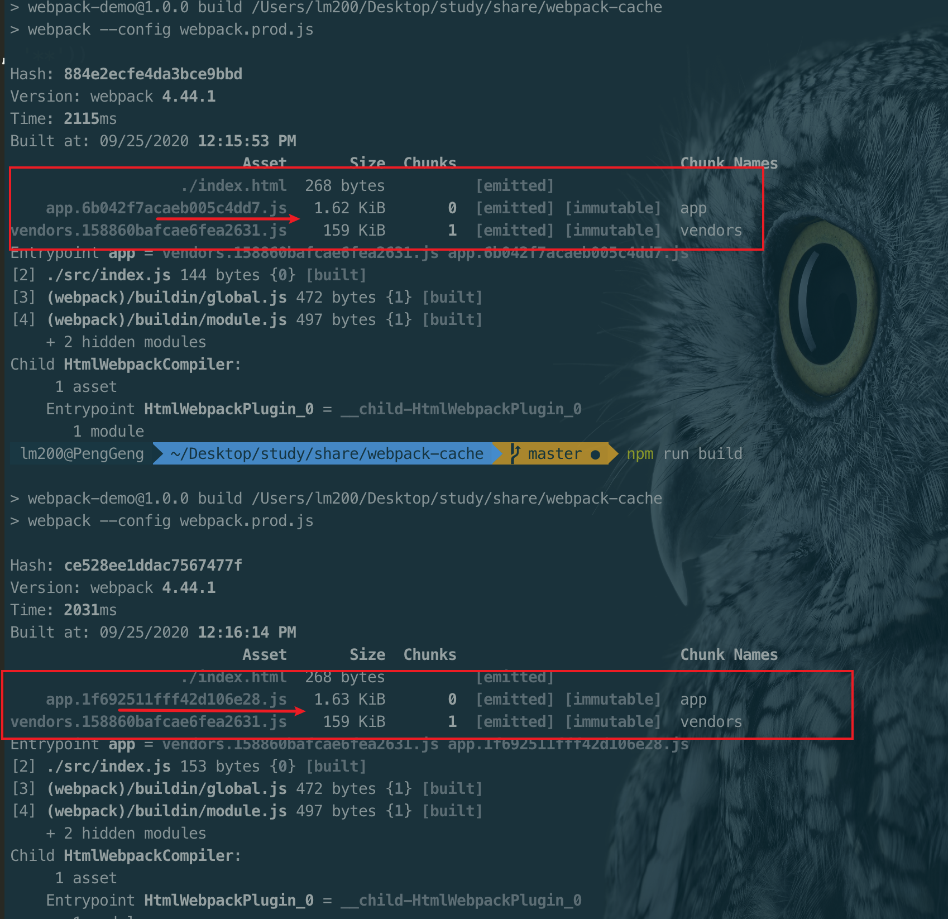
Task: Click 268 bytes size above 1.62 KiB
Action: [x=345, y=186]
